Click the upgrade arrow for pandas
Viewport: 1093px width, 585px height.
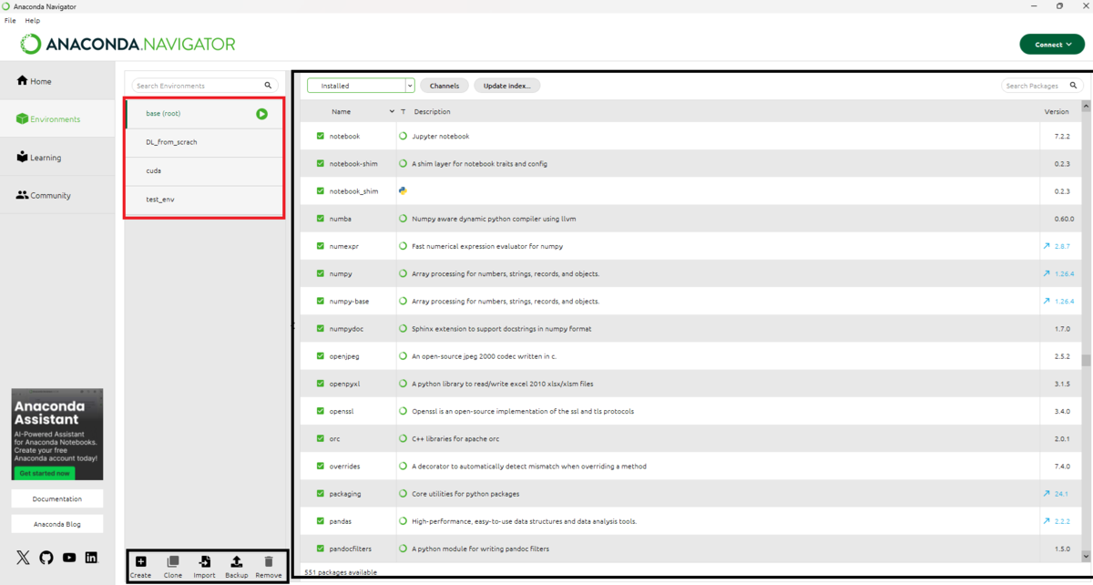[1047, 521]
